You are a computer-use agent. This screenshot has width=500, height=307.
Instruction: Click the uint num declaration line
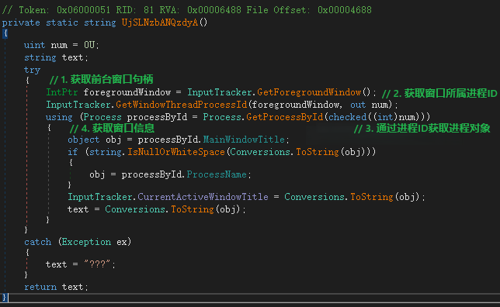(62, 45)
